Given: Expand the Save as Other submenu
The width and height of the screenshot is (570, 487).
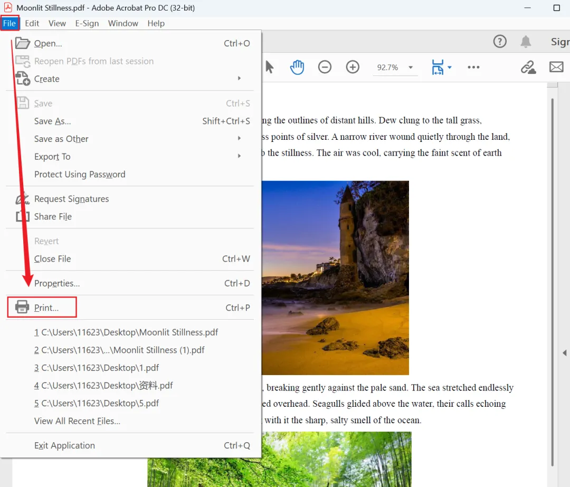Looking at the screenshot, I should 130,139.
